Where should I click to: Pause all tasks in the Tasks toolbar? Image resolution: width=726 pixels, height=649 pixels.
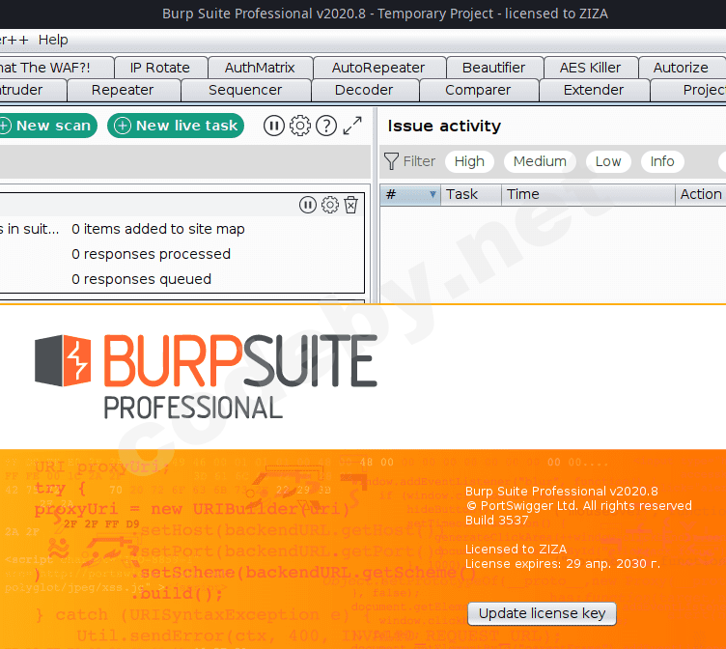pyautogui.click(x=273, y=126)
